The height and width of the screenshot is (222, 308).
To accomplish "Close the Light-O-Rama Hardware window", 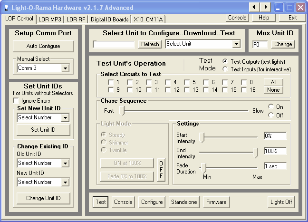I will point(300,8).
